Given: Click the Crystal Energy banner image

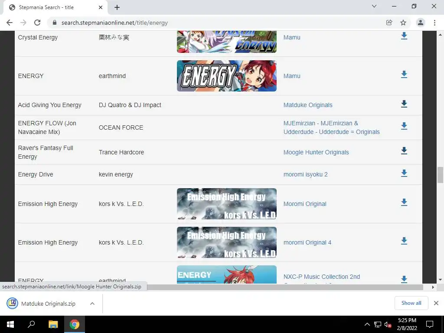Looking at the screenshot, I should click(x=226, y=42).
